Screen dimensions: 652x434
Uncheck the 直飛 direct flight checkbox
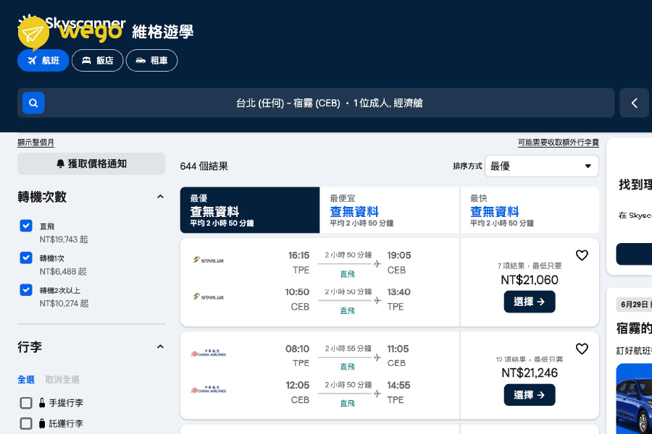(x=26, y=226)
